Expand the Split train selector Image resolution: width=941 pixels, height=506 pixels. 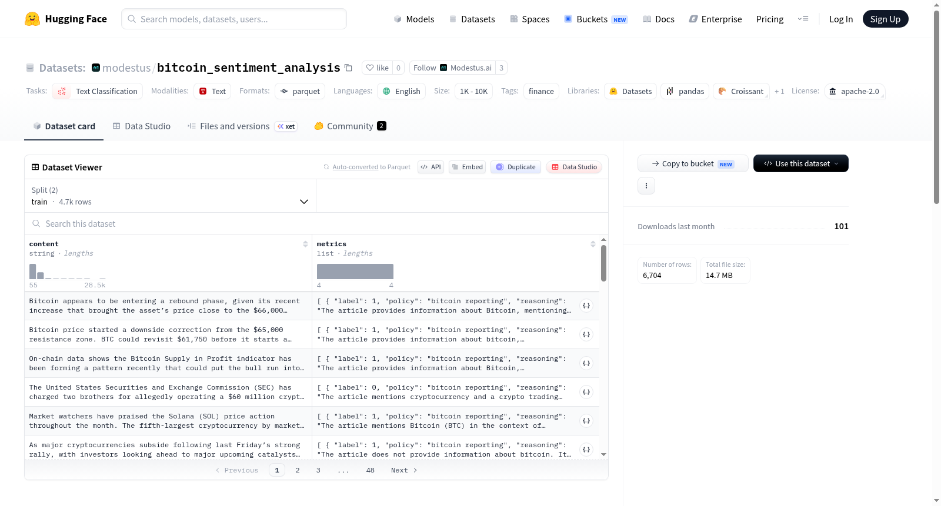pyautogui.click(x=170, y=196)
